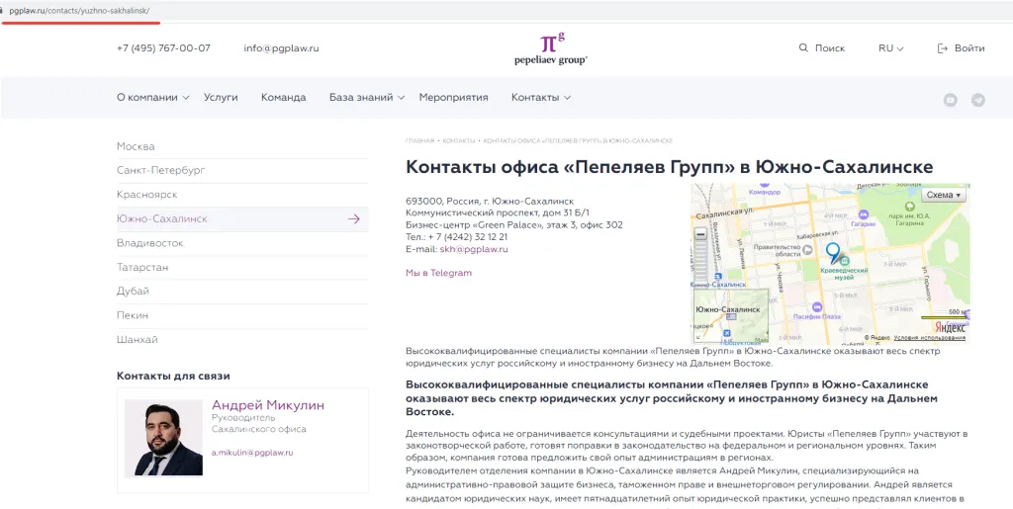Open the Мероприятия menu item
Viewport: 1013px width, 509px height.
point(453,98)
